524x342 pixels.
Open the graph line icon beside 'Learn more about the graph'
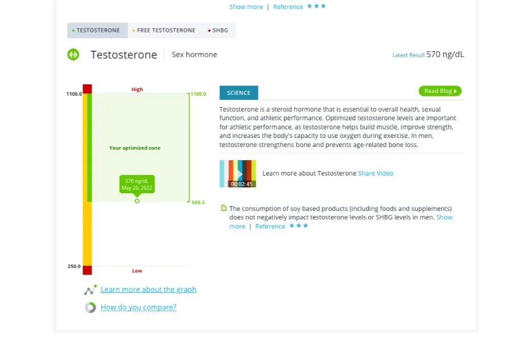click(90, 290)
